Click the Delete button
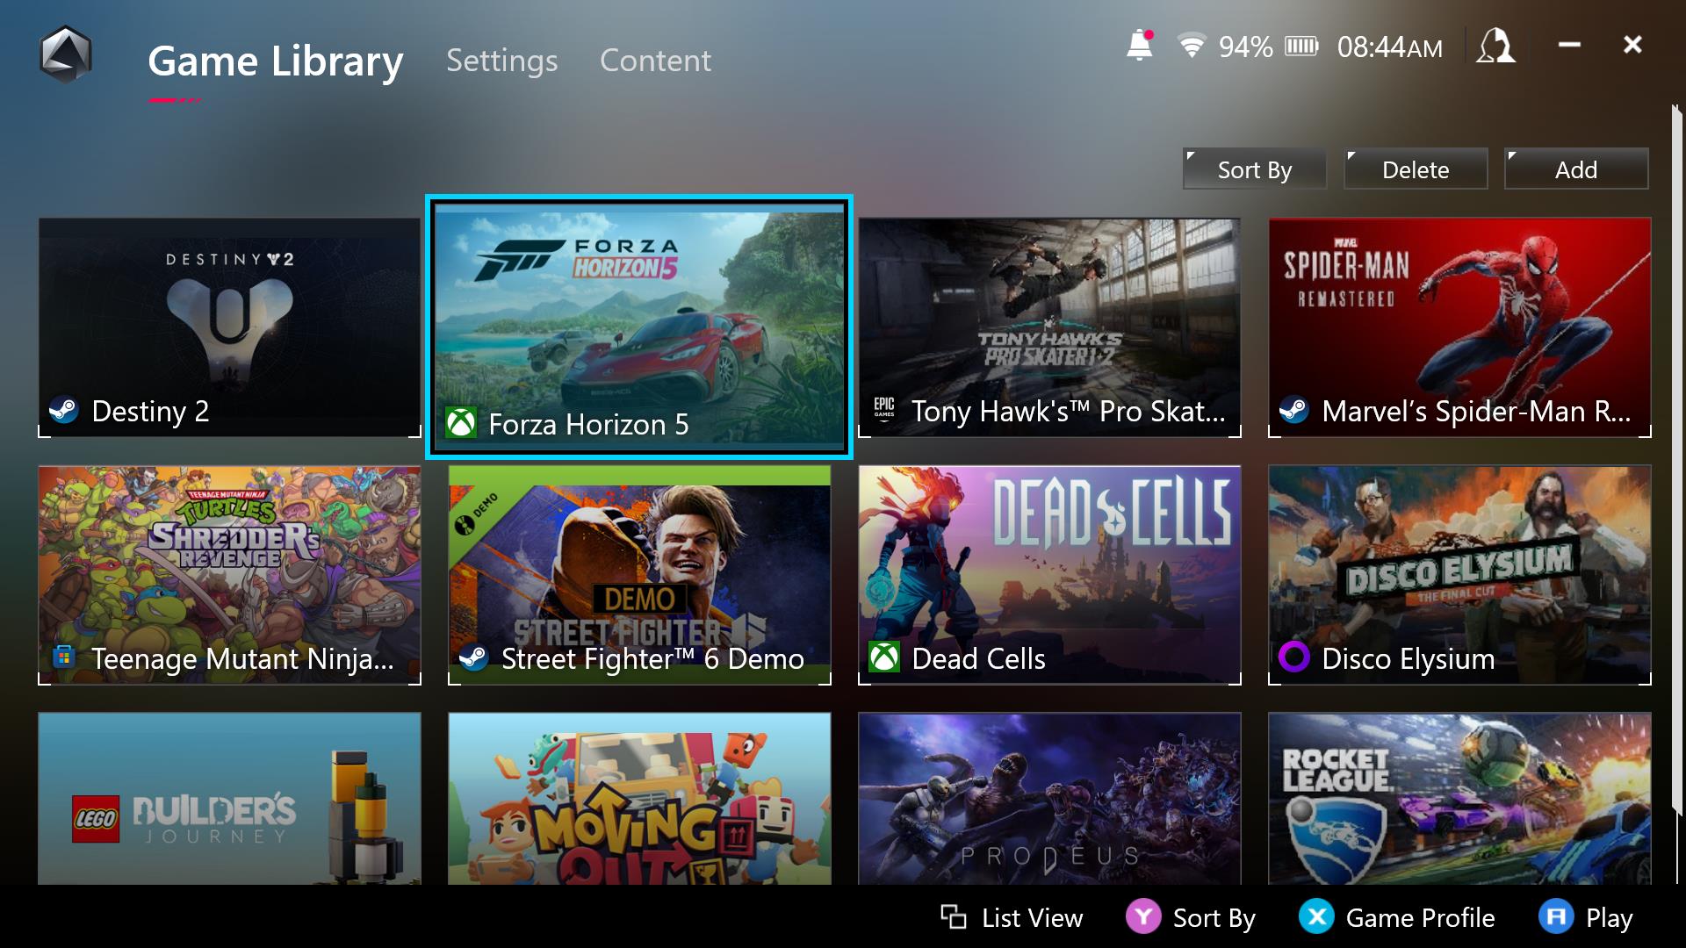Screen dimensions: 1686x948 1416,169
